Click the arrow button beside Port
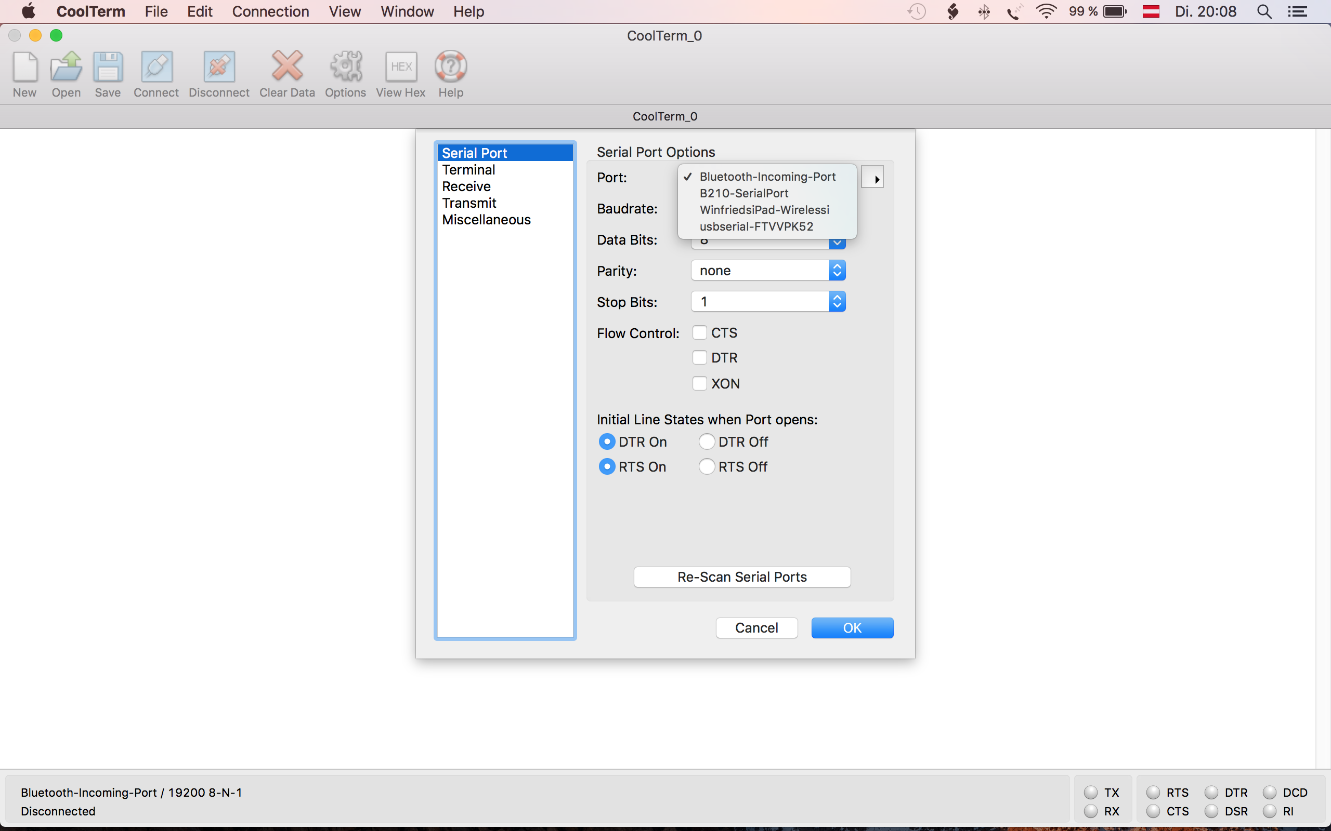Image resolution: width=1331 pixels, height=831 pixels. pyautogui.click(x=872, y=178)
